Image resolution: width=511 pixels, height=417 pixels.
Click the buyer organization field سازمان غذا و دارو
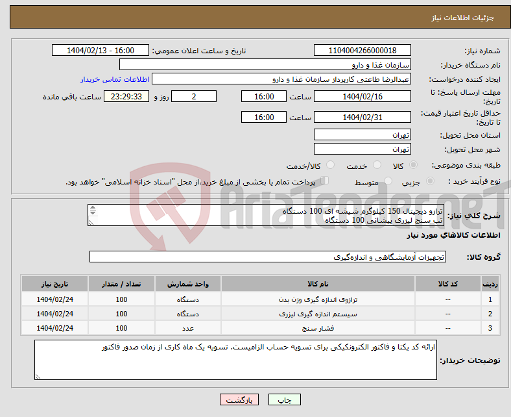265,65
